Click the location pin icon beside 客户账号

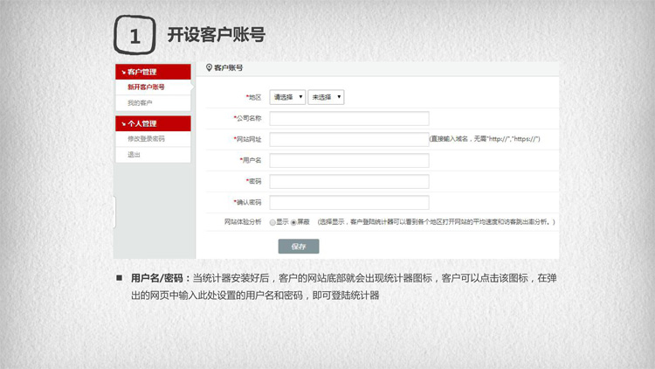(x=209, y=67)
